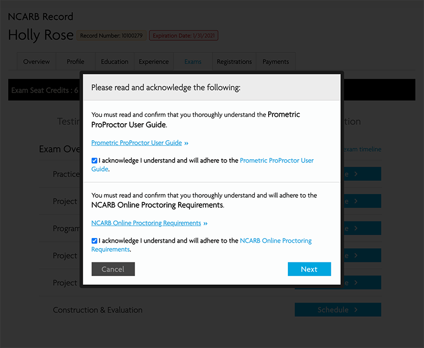Click Schedule button for Construction & Evaluation
The height and width of the screenshot is (348, 424).
[x=338, y=310]
